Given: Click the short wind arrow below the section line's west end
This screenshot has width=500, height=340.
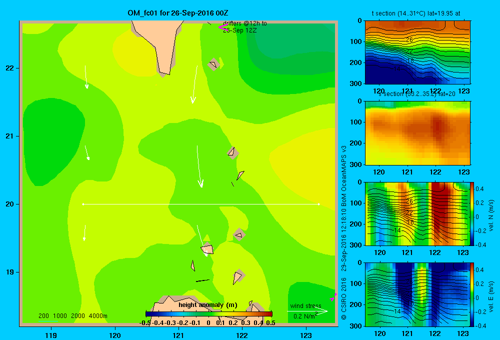Looking at the screenshot, I should [84, 233].
